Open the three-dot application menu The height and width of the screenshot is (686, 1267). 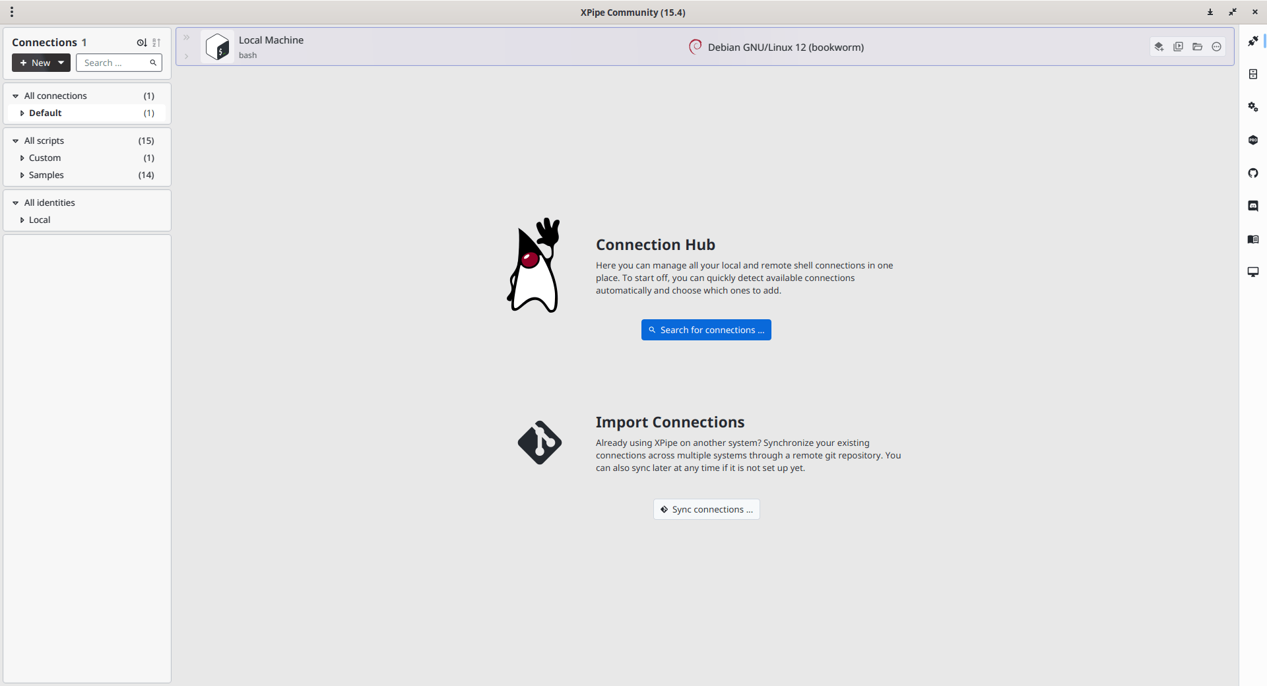12,12
